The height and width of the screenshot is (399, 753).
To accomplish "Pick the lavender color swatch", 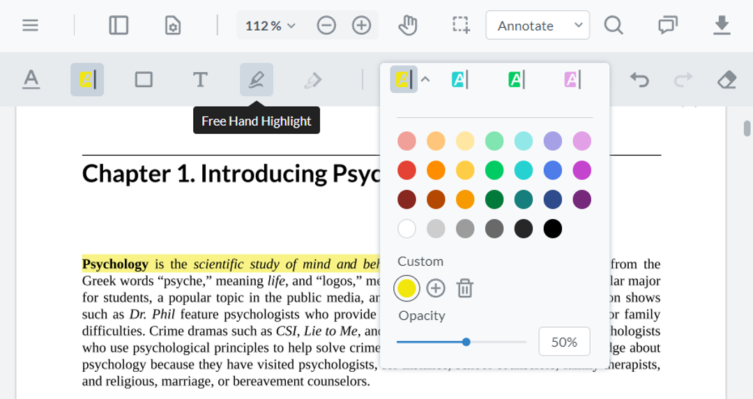I will pos(553,142).
